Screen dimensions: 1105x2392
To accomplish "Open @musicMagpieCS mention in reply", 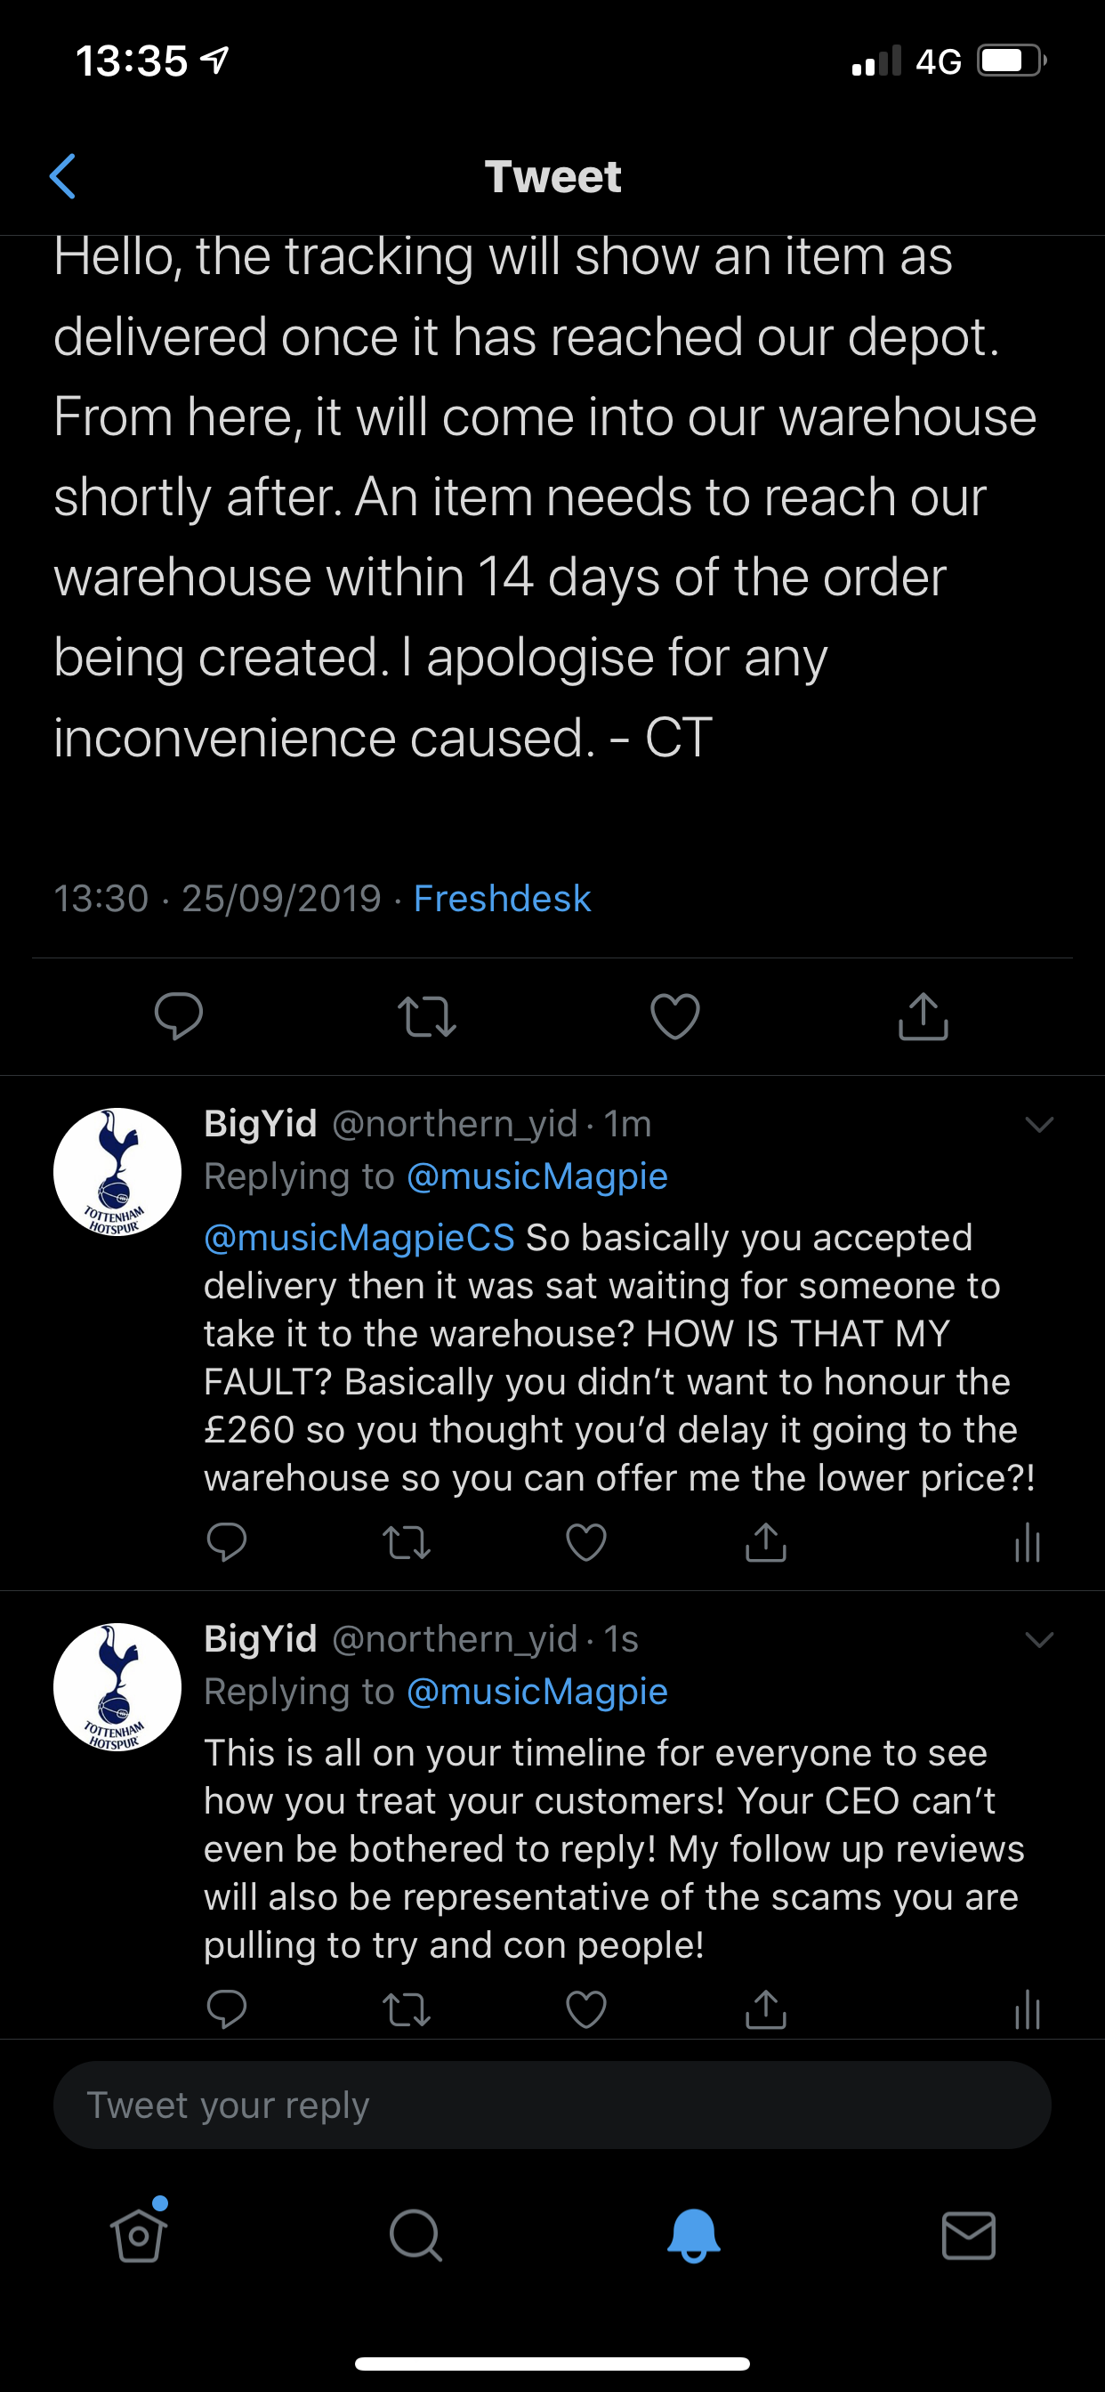I will click(x=359, y=1238).
